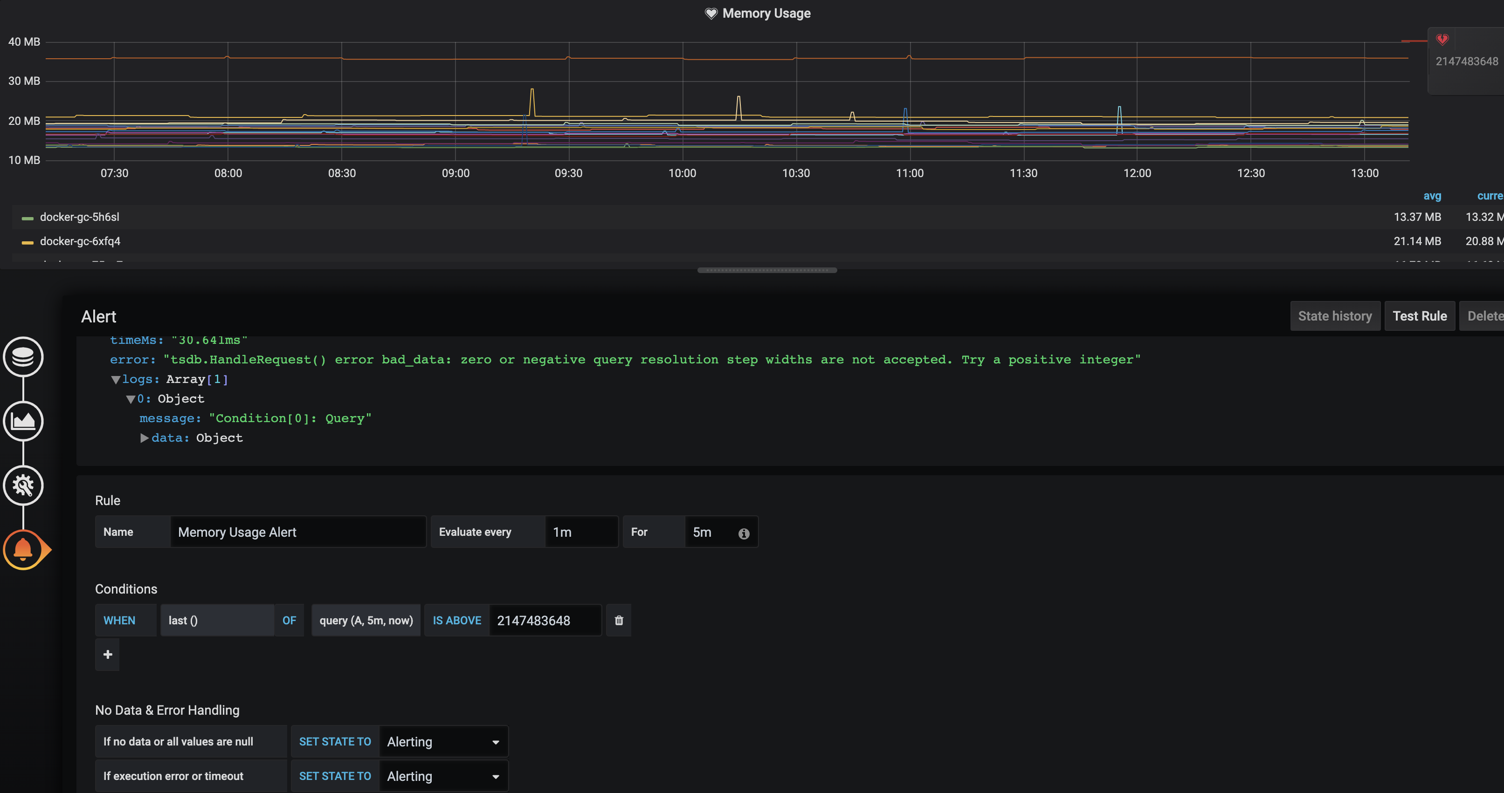Select the Alert bell icon in sidebar
Viewport: 1504px width, 793px height.
tap(23, 549)
